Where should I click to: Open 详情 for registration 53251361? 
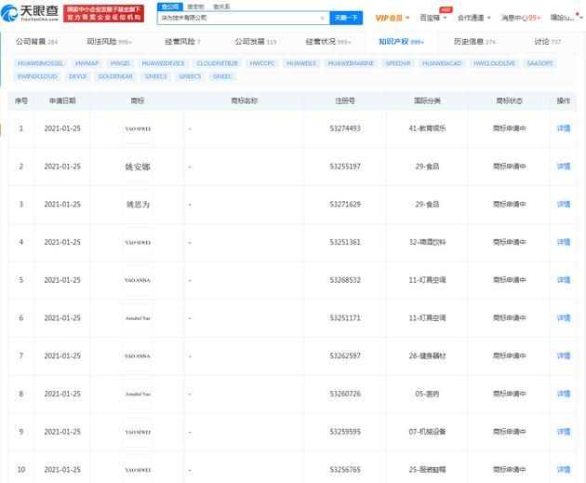(563, 242)
